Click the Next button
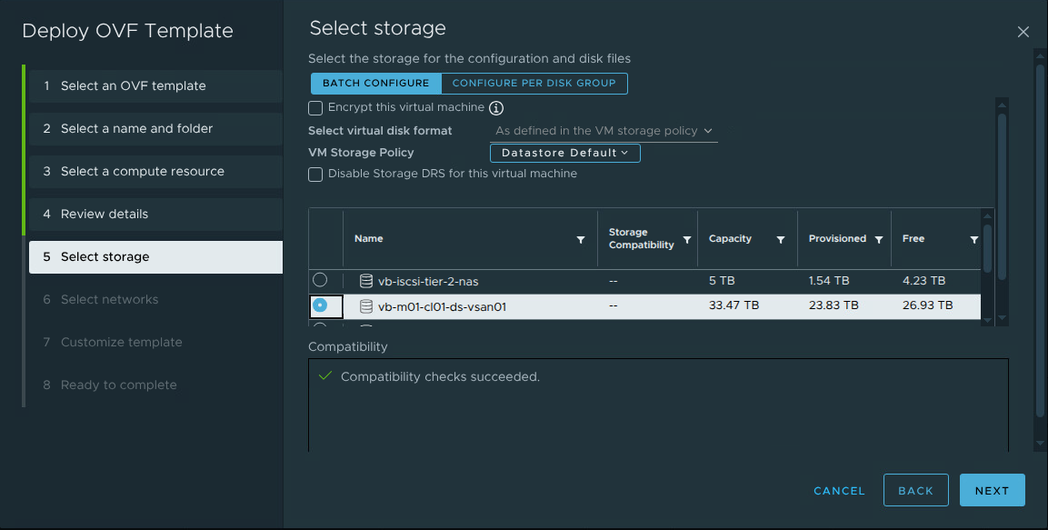 992,491
